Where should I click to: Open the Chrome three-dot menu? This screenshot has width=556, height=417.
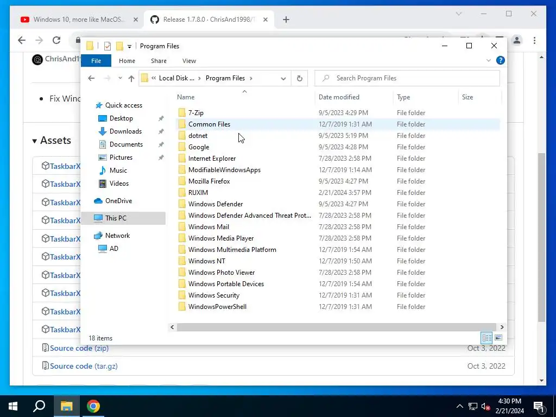(x=534, y=40)
